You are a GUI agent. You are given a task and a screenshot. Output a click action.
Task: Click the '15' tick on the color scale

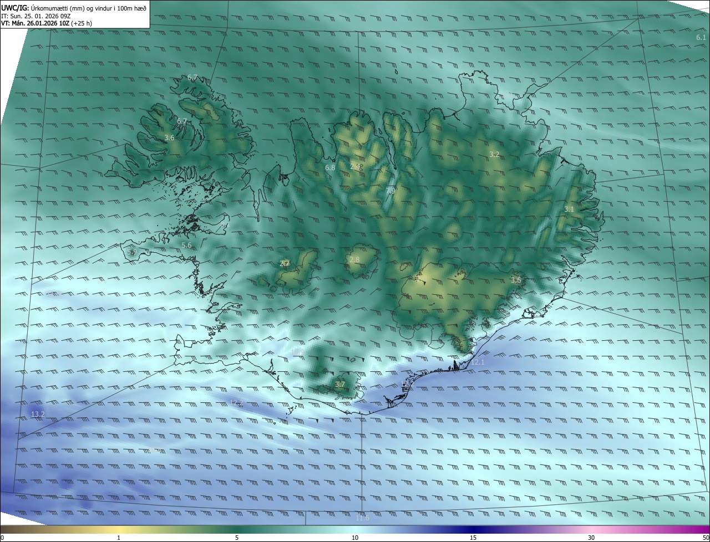click(473, 538)
